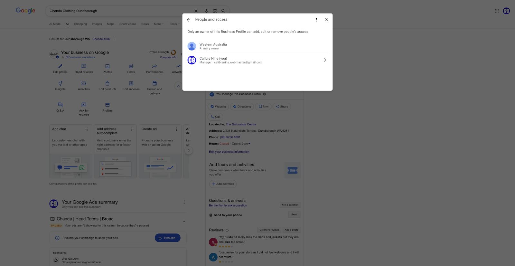Screen dimensions: 515x266
Task: Switch to the Images search tab
Action: [x=97, y=24]
